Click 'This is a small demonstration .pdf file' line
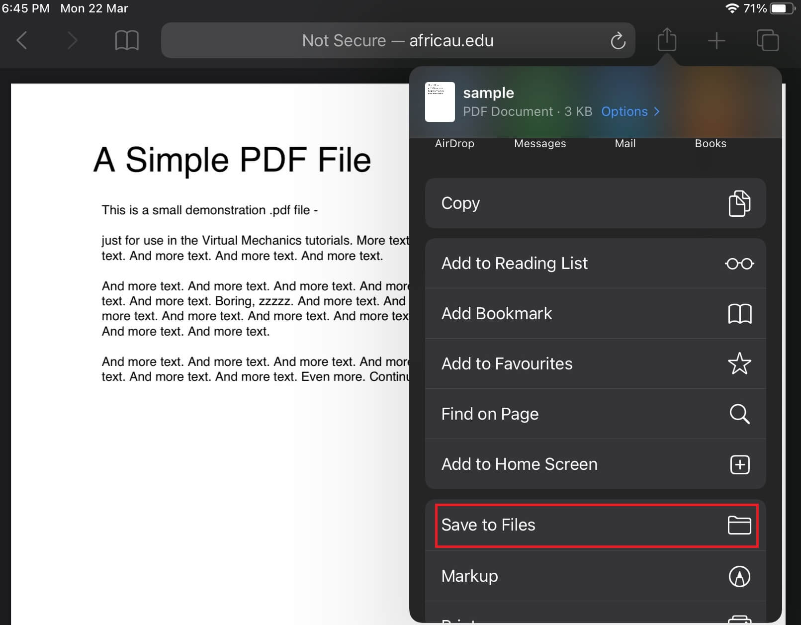801x625 pixels. (x=210, y=210)
